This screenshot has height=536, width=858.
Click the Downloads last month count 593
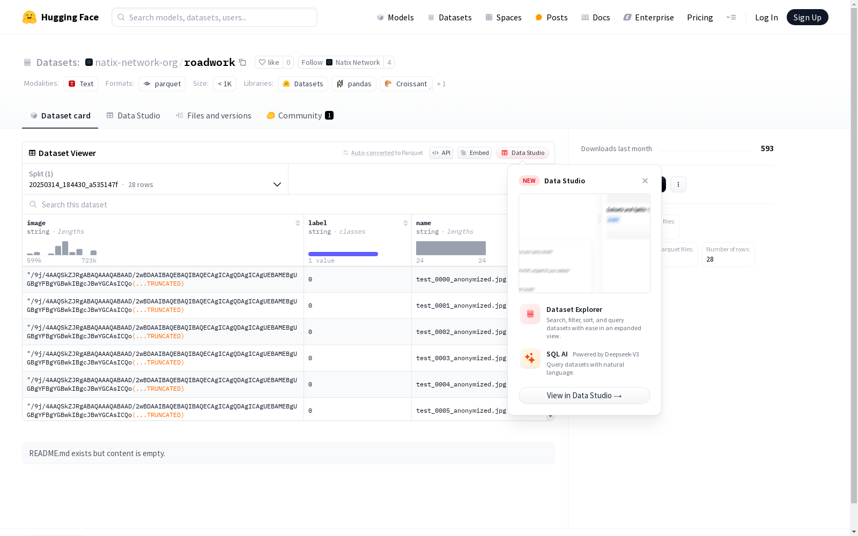[767, 148]
